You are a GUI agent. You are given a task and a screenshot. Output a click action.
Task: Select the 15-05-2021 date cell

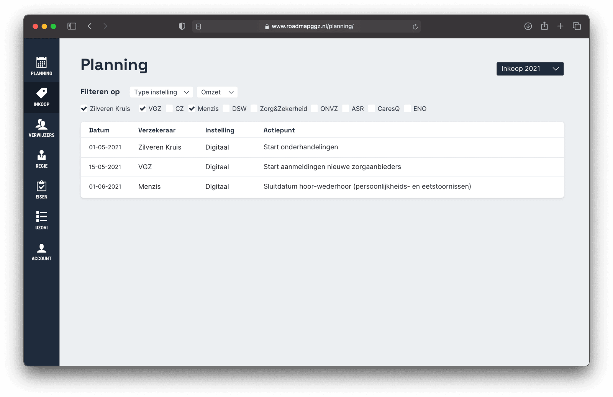pos(105,167)
